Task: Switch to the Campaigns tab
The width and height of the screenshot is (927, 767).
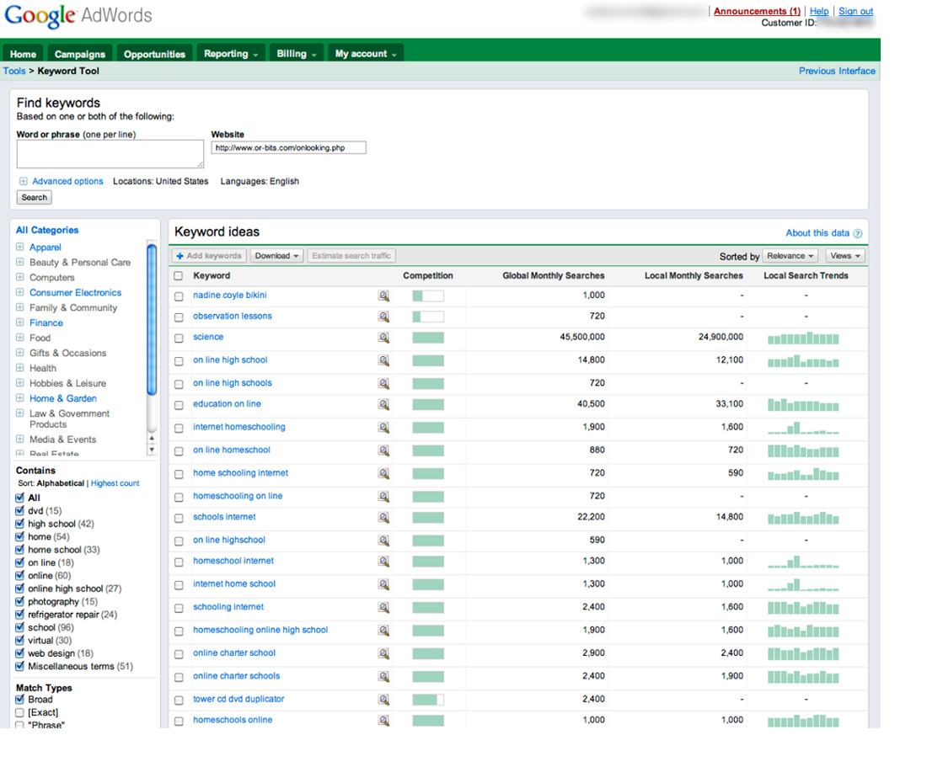Action: coord(80,54)
